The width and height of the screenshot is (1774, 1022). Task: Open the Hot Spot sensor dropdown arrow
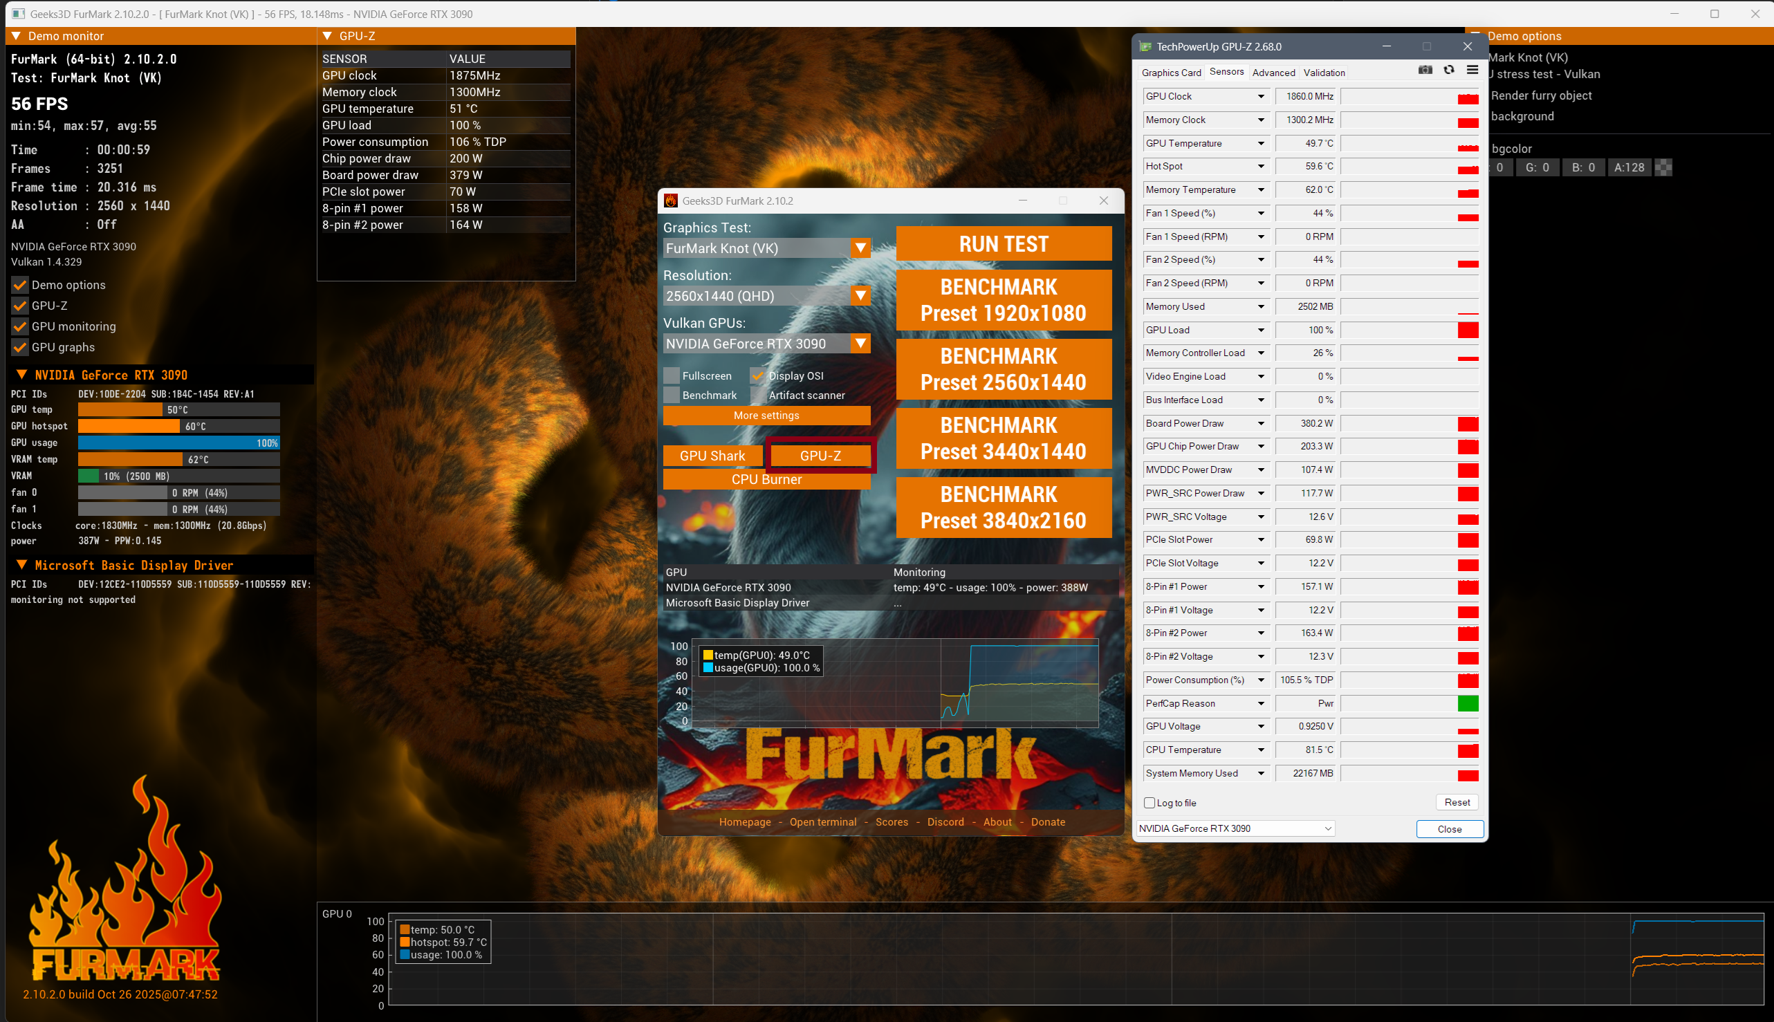(x=1261, y=167)
